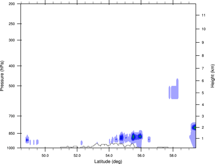Viewport: 215px width, 164px height.
Task: Click the 8 km height tick label
Action: point(203,56)
